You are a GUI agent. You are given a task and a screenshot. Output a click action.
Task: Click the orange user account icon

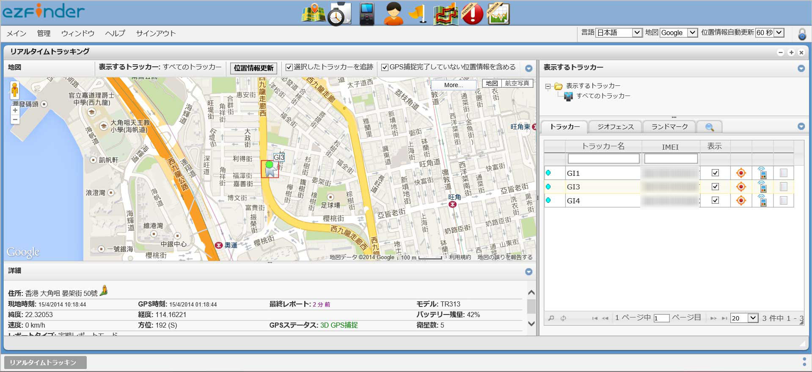[x=394, y=14]
